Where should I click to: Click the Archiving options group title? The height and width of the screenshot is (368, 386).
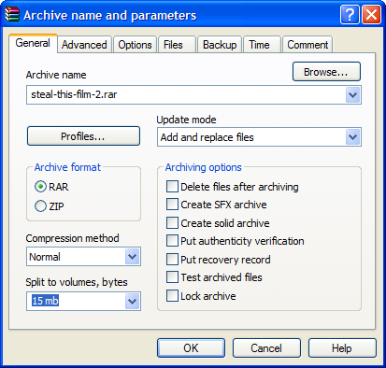(204, 167)
